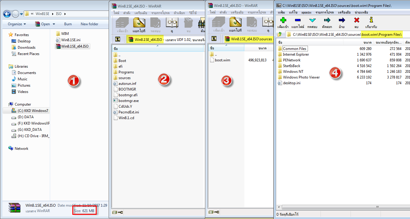Select bootmgr.exe in WinRAR
The image size is (410, 219).
(x=128, y=100)
